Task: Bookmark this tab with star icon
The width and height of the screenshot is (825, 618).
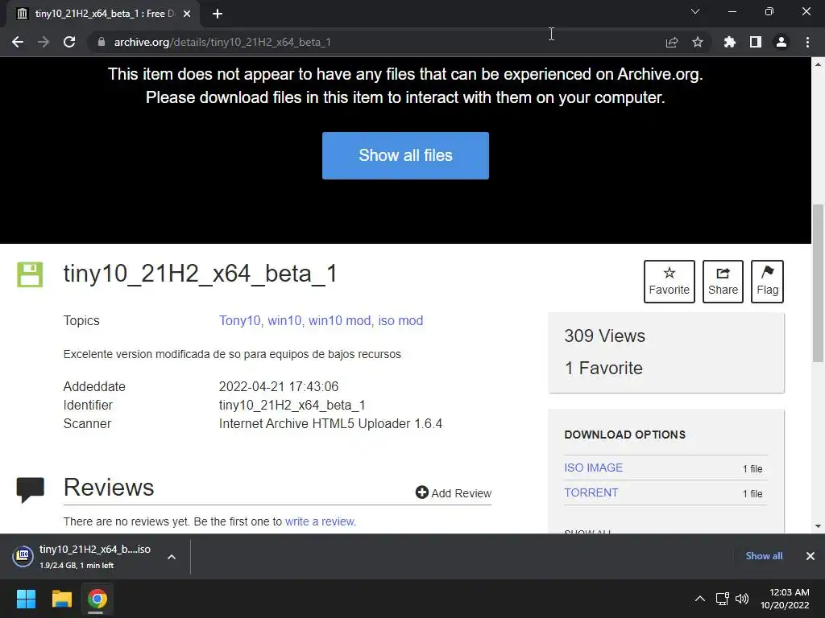Action: (x=698, y=42)
